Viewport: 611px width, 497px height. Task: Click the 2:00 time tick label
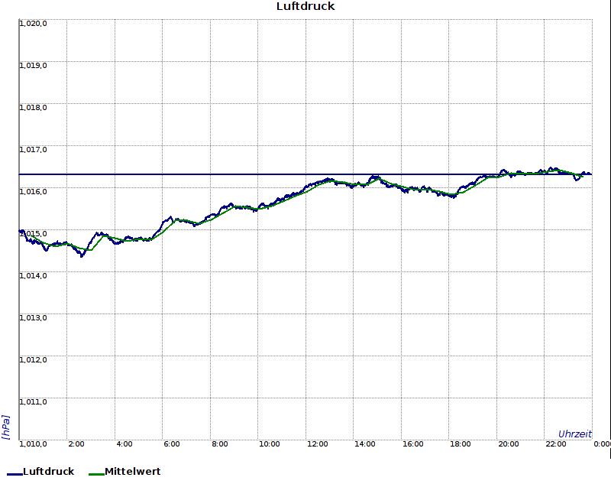76,444
